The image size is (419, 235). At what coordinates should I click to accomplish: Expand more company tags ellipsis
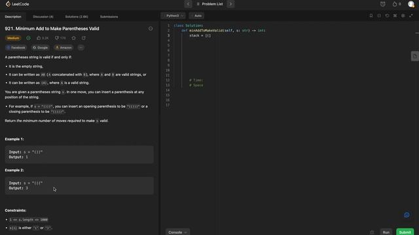tap(81, 48)
